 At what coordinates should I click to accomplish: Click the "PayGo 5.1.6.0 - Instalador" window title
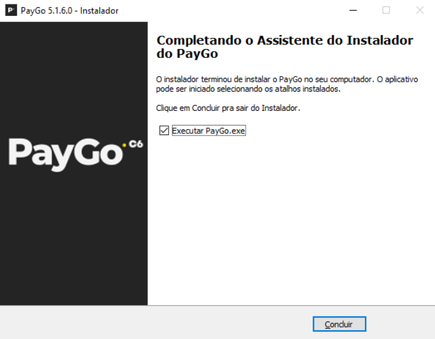[x=70, y=11]
